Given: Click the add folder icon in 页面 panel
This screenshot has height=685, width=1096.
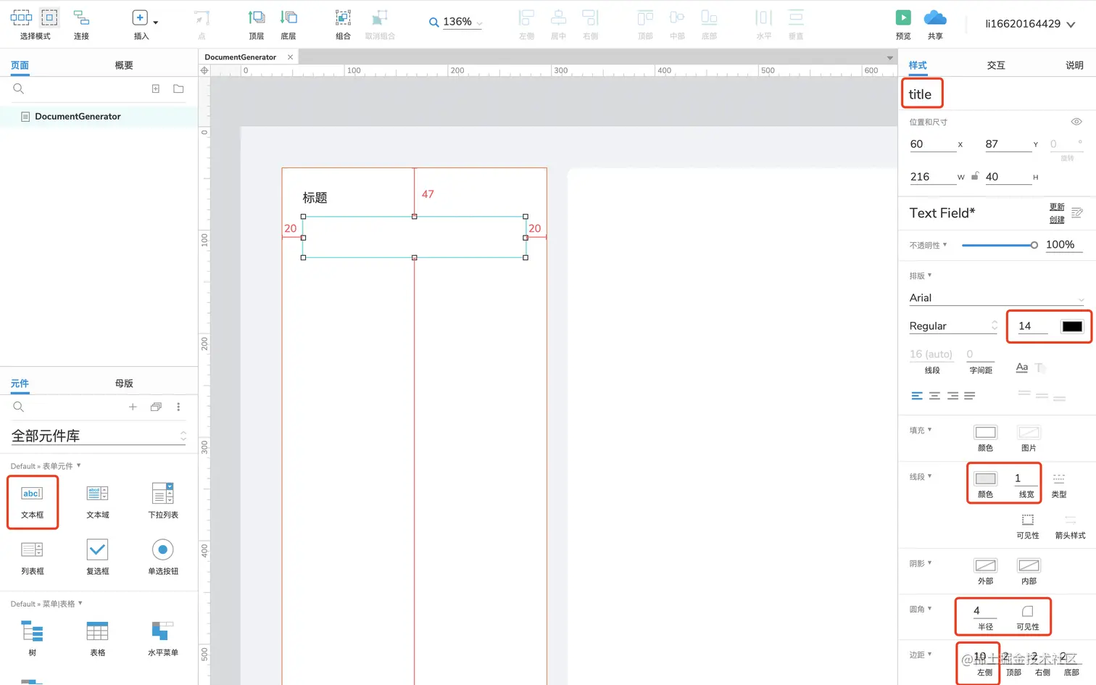Looking at the screenshot, I should click(x=178, y=88).
